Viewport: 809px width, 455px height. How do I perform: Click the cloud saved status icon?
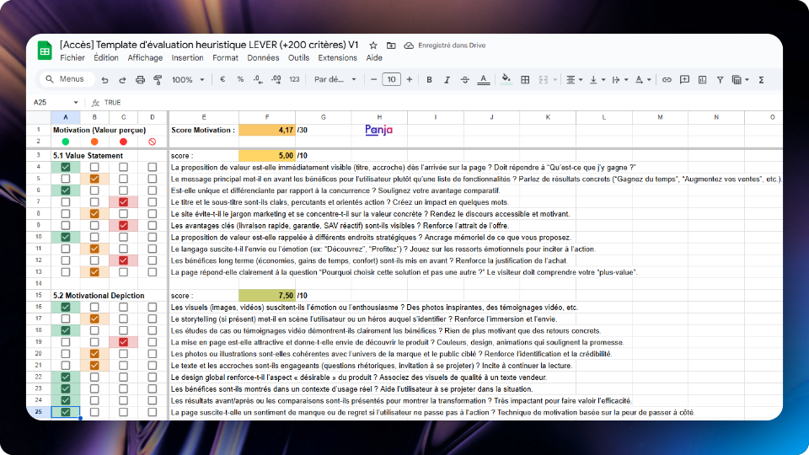click(409, 45)
